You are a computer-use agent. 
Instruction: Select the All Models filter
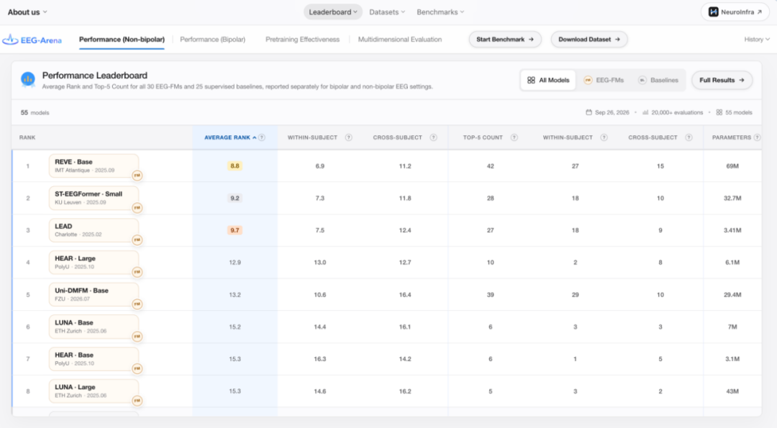pyautogui.click(x=548, y=81)
